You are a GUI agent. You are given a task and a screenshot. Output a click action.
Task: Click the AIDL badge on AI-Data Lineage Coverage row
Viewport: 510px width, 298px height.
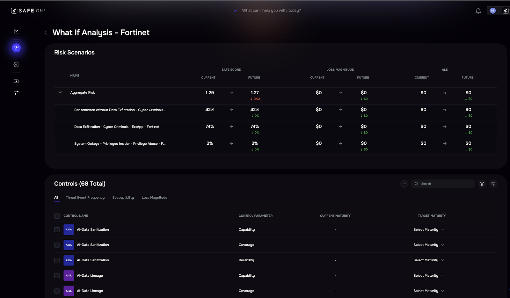[x=69, y=291]
